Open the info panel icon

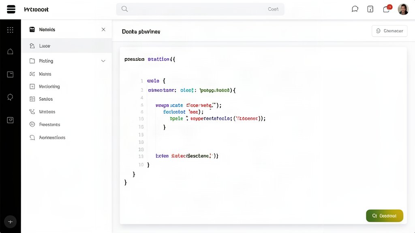coord(370,9)
